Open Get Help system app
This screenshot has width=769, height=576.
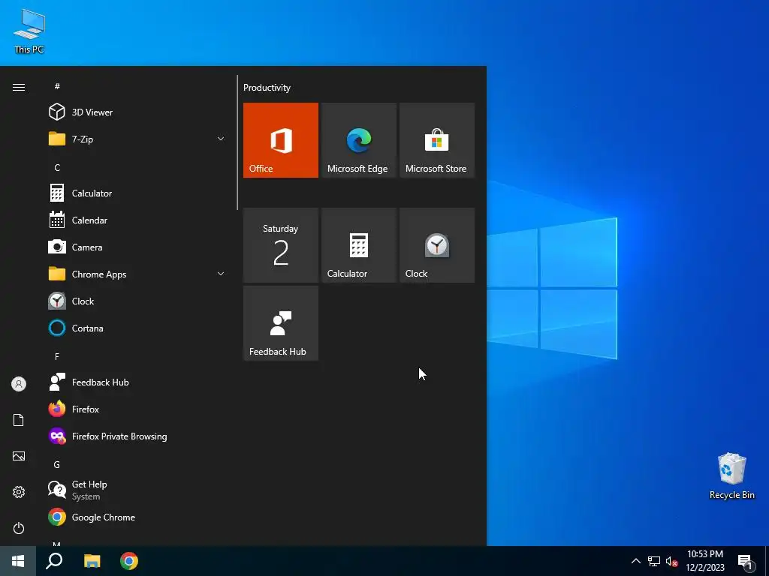pos(137,490)
